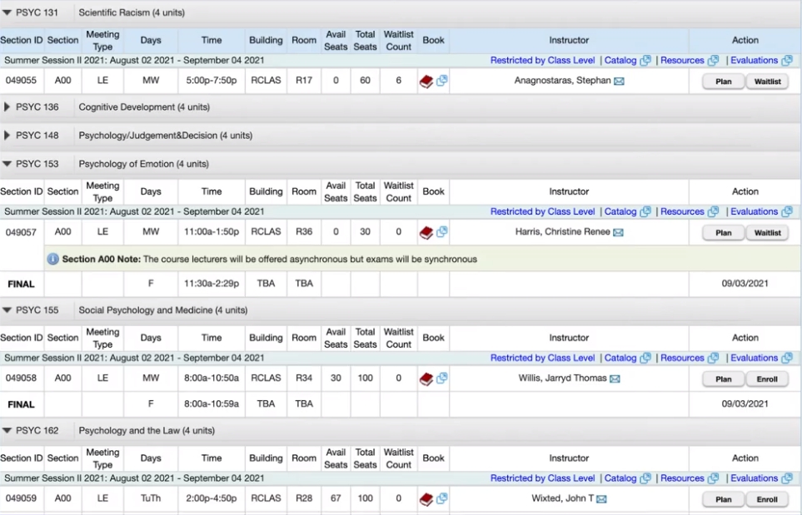Select section ID 049059
This screenshot has width=802, height=515.
click(x=21, y=498)
